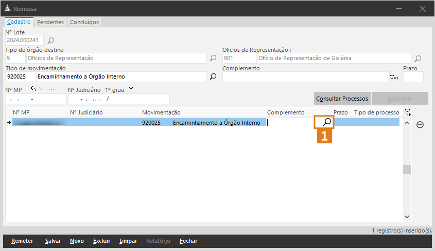Search by Nº Lote magnifier icon
Image resolution: width=435 pixels, height=251 pixels.
coord(51,41)
